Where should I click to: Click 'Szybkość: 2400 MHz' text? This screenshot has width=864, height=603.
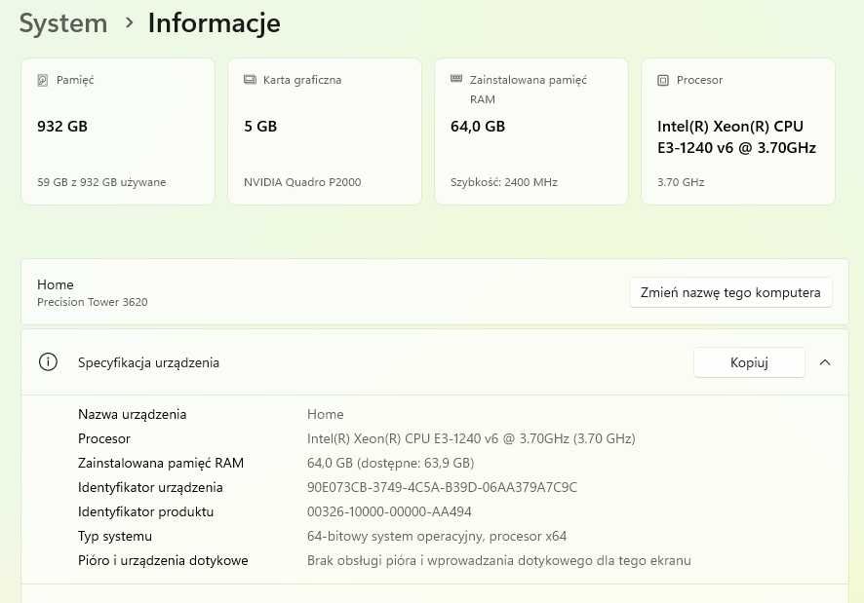click(504, 182)
